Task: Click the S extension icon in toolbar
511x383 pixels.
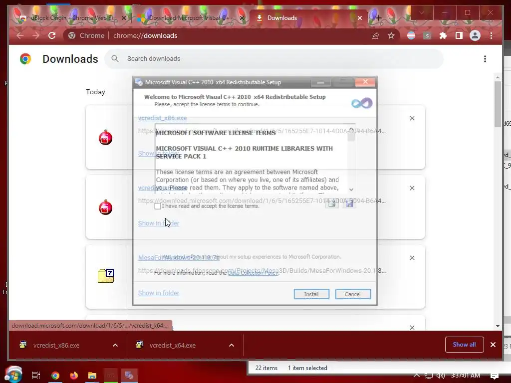Action: point(427,36)
